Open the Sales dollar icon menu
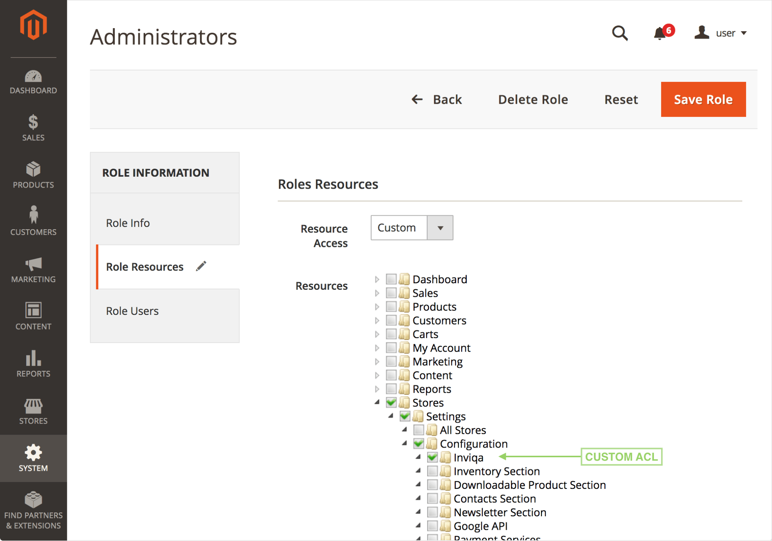The image size is (772, 541). coord(33,128)
